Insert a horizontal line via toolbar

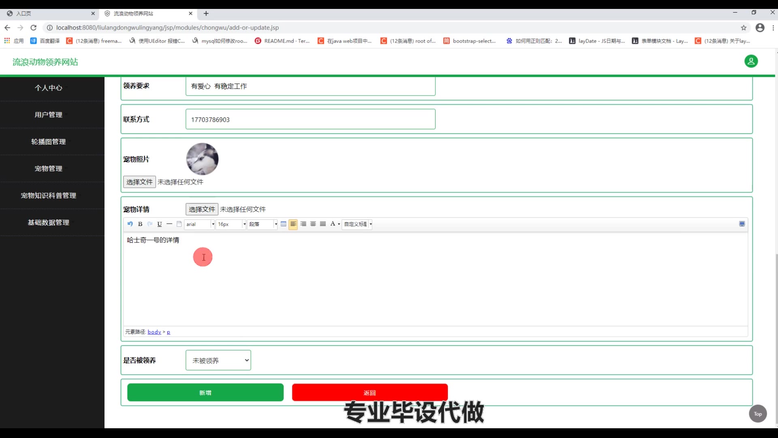pyautogui.click(x=169, y=224)
